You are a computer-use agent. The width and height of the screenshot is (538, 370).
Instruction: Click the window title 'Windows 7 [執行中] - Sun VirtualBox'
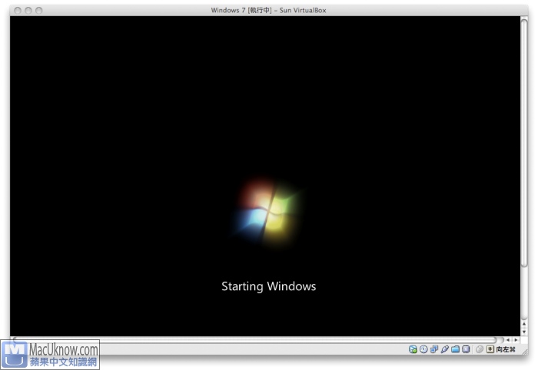point(269,10)
